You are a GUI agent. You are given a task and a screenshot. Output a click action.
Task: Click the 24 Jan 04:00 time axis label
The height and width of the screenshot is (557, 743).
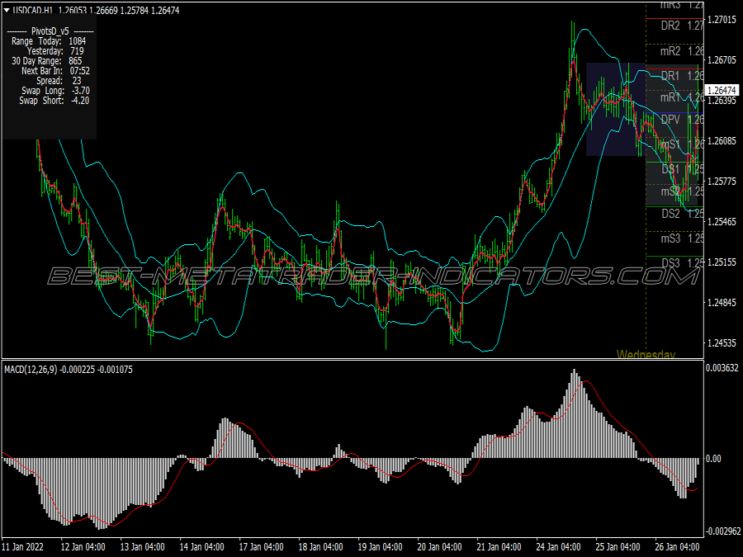pyautogui.click(x=558, y=547)
